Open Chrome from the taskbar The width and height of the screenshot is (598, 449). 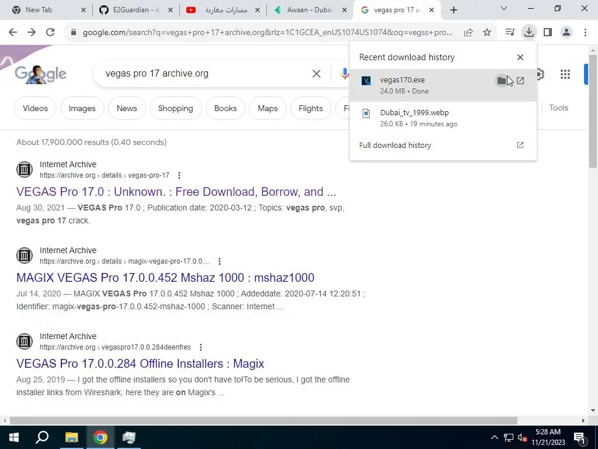(100, 437)
